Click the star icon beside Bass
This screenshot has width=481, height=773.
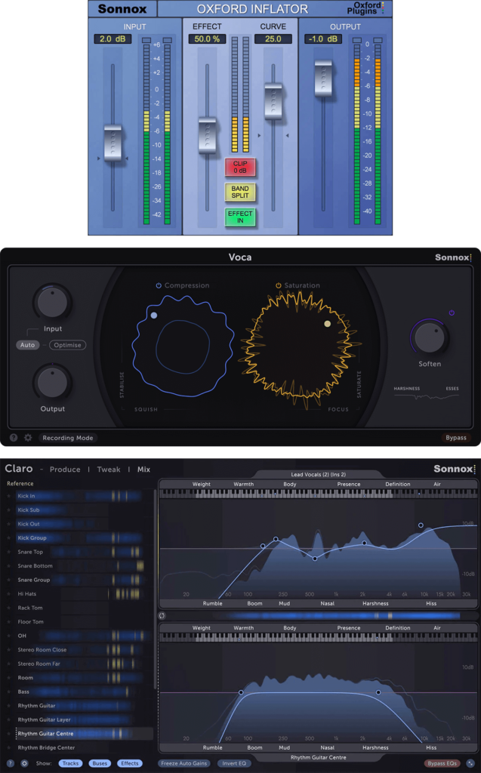(9, 691)
